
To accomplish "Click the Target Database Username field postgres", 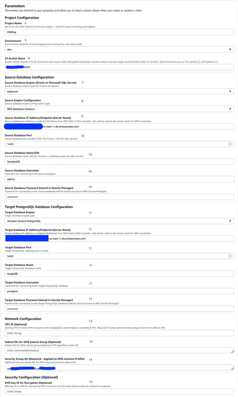I will pos(120,291).
